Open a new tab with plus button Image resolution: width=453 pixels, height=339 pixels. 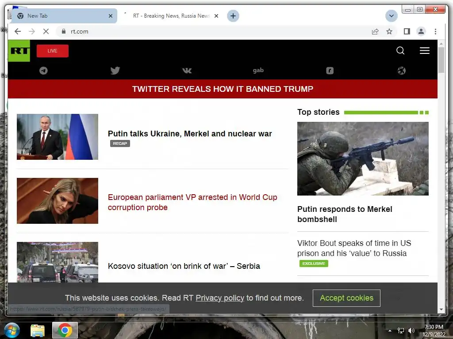tap(233, 16)
